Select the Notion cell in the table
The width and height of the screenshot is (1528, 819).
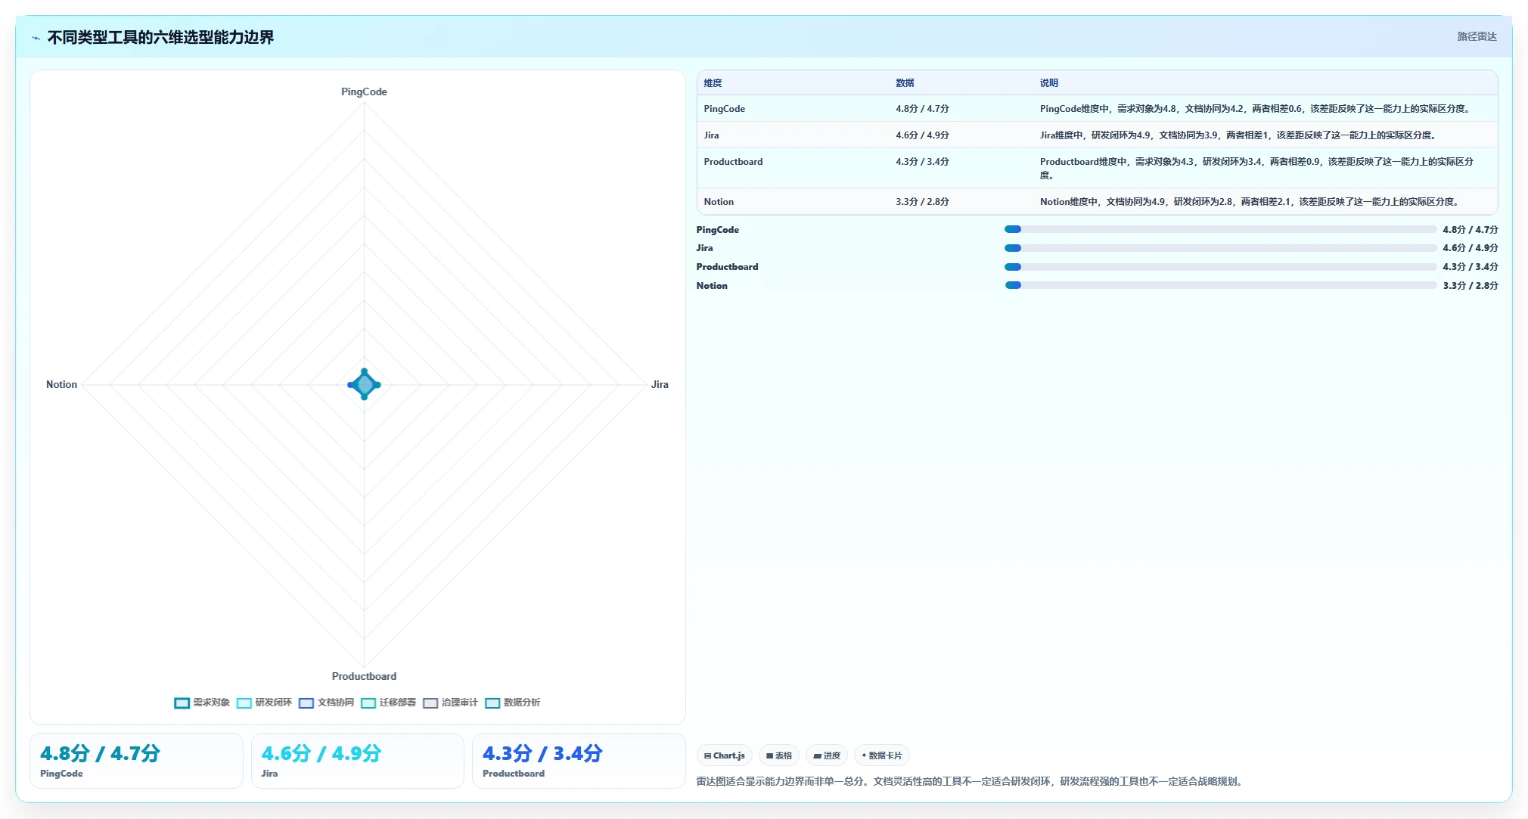[719, 202]
